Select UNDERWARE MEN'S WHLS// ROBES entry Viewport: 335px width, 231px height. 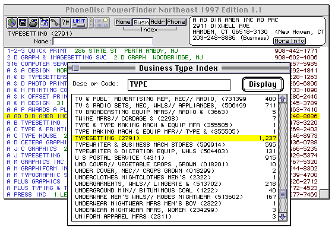point(175,197)
